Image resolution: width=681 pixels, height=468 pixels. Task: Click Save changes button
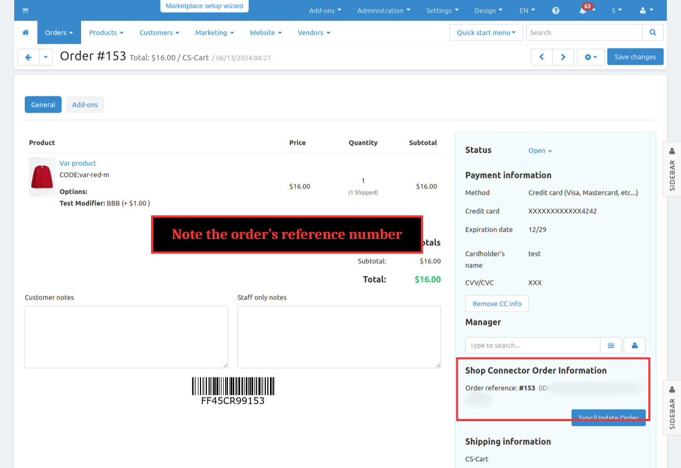coord(635,57)
